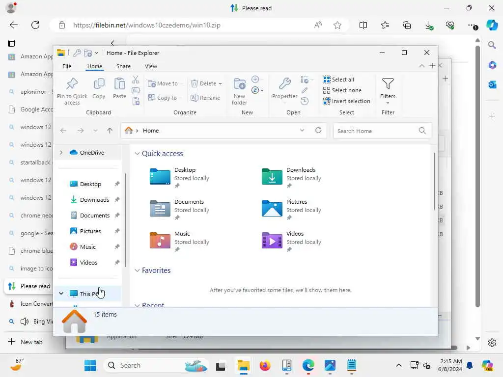Click the taskbar Search box

[156, 365]
